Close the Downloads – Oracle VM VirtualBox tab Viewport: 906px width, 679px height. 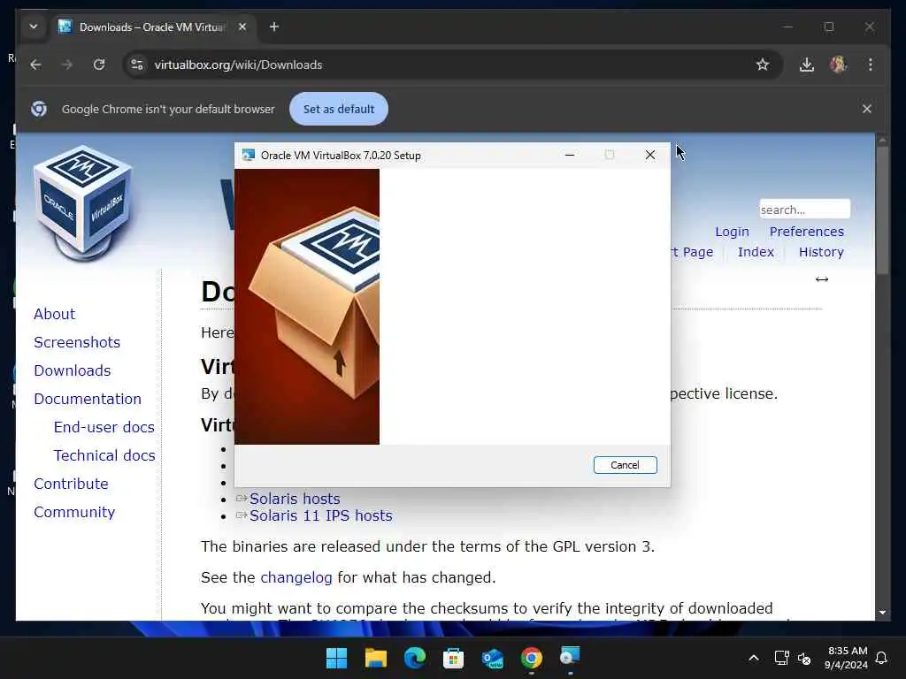point(242,27)
